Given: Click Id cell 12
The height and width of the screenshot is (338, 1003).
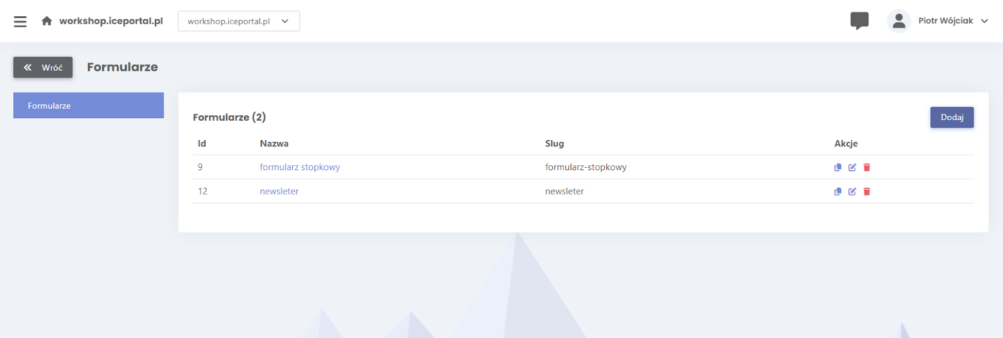Looking at the screenshot, I should tap(202, 192).
